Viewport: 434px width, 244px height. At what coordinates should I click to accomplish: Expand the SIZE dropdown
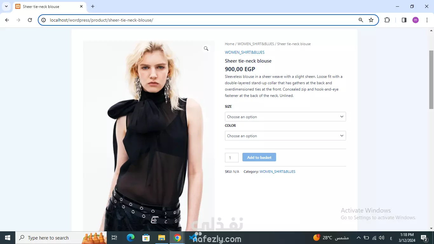tap(285, 117)
